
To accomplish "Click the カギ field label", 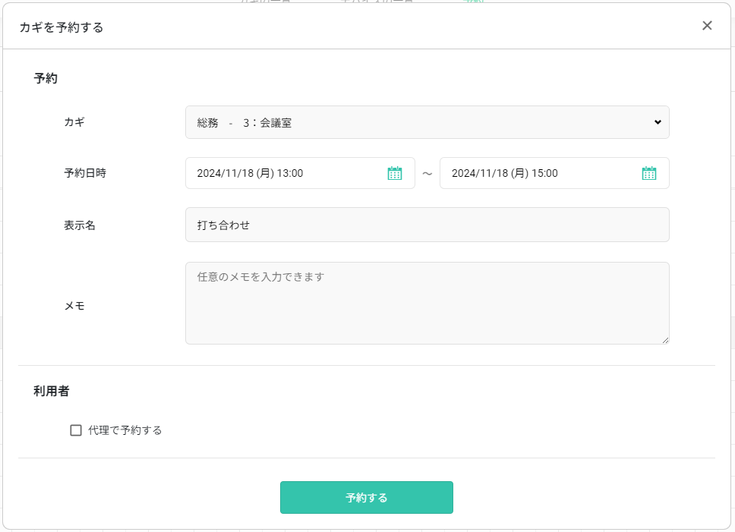I will point(74,121).
